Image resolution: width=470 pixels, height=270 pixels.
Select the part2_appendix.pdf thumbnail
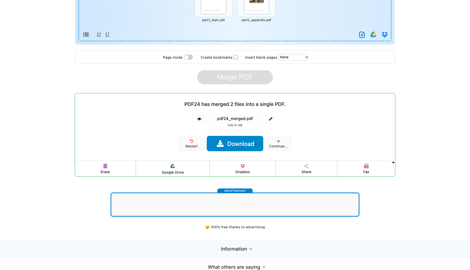[x=256, y=8]
